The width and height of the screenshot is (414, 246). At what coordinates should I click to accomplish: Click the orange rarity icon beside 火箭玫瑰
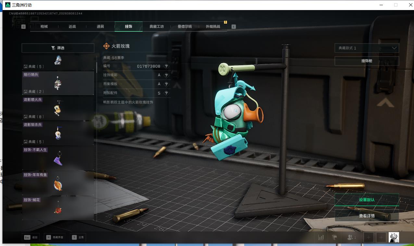[x=106, y=46]
